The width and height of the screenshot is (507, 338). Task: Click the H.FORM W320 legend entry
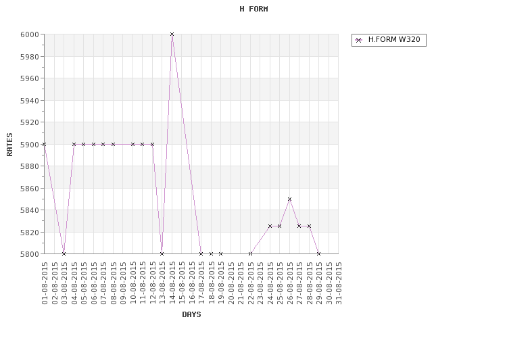click(389, 40)
